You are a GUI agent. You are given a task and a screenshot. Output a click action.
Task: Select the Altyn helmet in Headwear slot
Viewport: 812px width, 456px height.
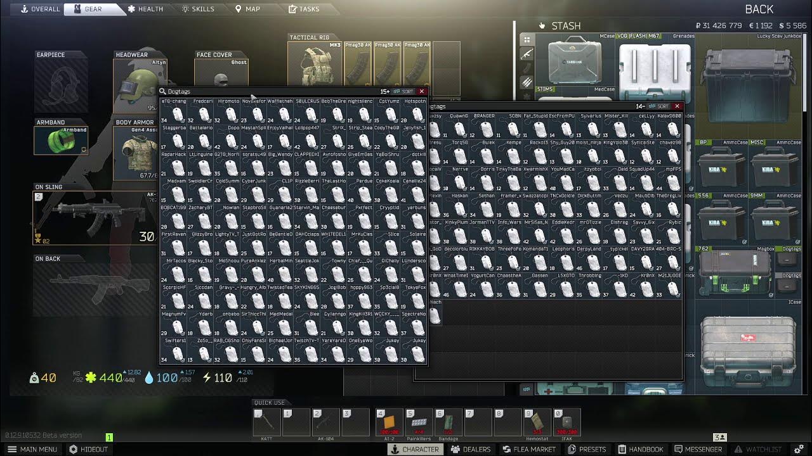click(140, 86)
